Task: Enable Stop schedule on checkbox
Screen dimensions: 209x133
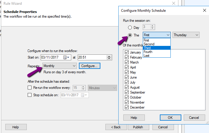Action: tap(30, 95)
